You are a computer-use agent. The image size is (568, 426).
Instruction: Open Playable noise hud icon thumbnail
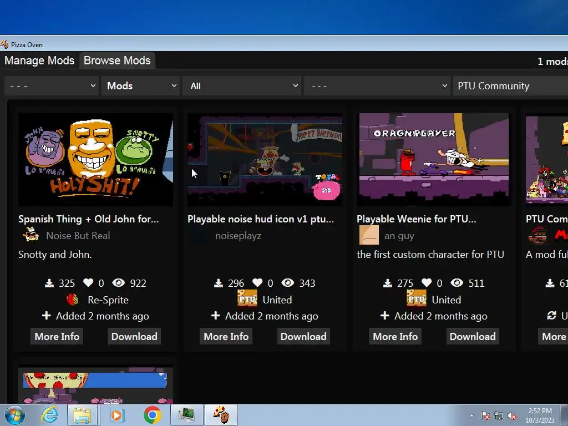265,160
